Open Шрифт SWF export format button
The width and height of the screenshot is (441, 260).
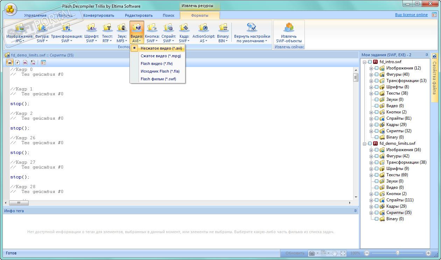(92, 33)
